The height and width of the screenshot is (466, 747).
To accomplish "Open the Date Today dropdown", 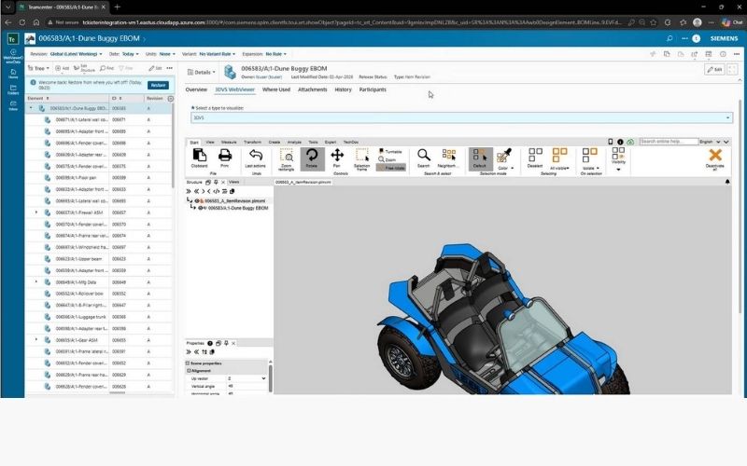I will pos(130,54).
